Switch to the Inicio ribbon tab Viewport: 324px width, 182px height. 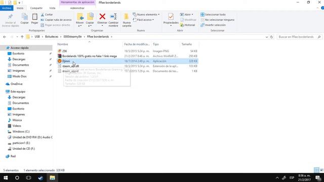[x=20, y=8]
